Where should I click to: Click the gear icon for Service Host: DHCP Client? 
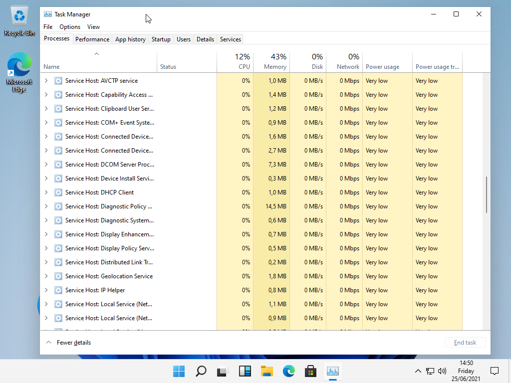(58, 192)
